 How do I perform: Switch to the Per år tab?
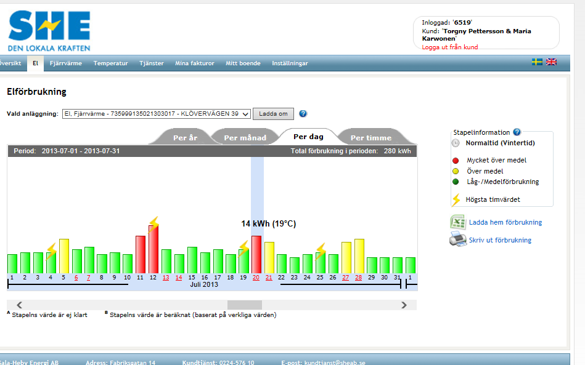[x=185, y=137]
